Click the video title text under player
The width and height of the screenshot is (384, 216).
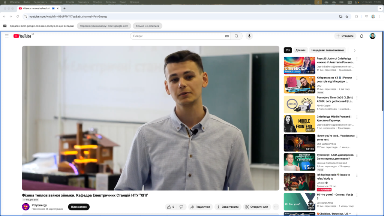point(85,195)
